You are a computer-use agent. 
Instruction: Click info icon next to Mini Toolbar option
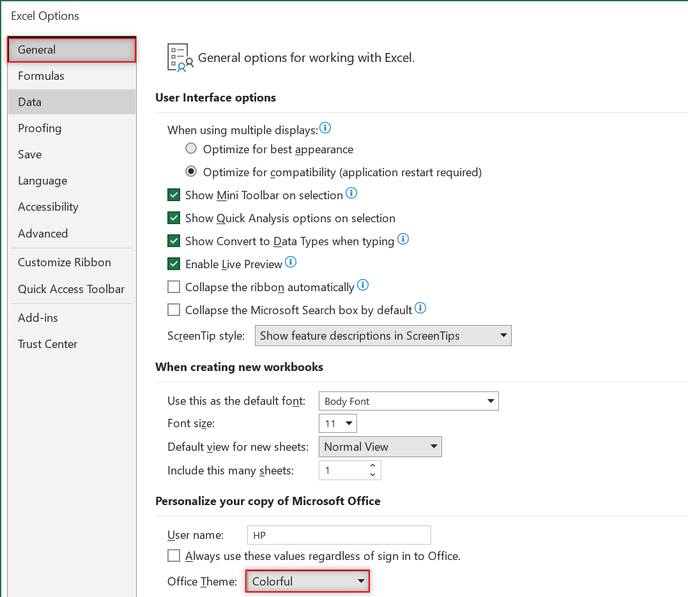351,193
